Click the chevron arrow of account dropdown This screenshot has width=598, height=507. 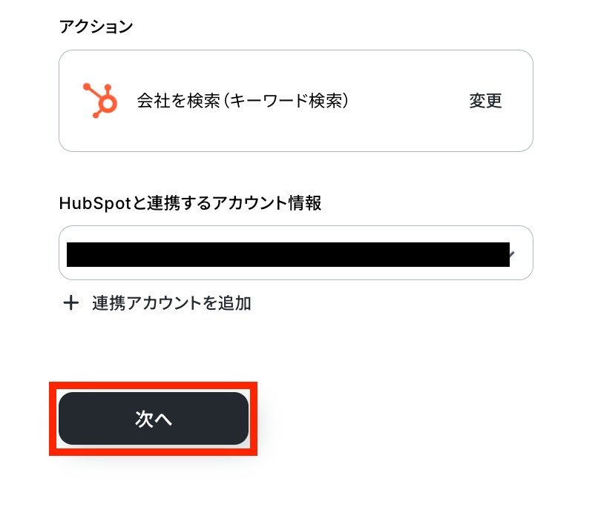[x=512, y=254]
